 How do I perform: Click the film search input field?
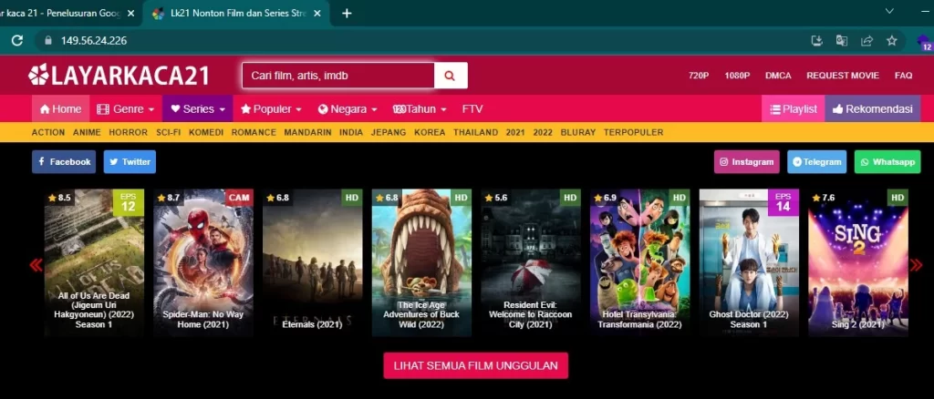click(x=337, y=76)
